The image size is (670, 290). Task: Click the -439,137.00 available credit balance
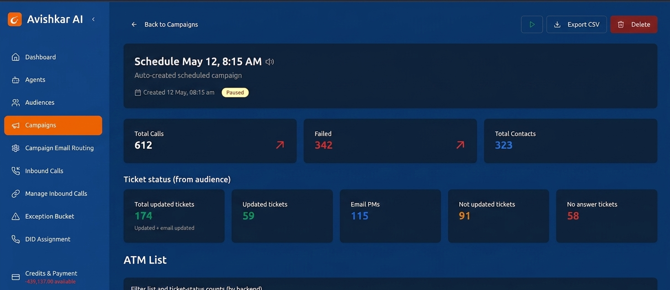click(50, 282)
